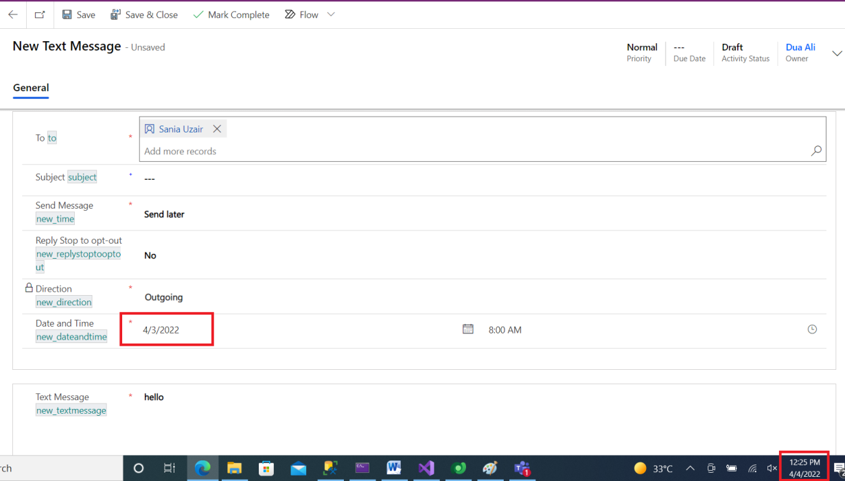
Task: Click the date field showing 4/3/2022
Action: click(x=161, y=330)
